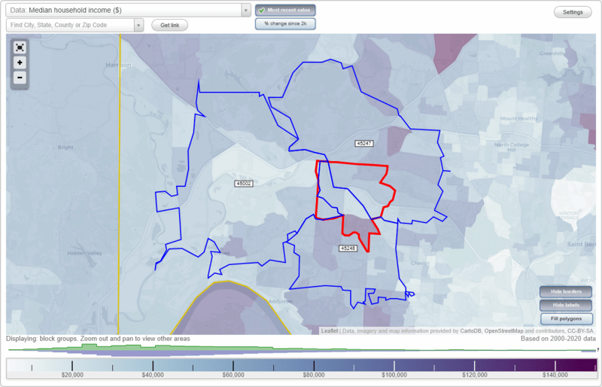Open the Data selector dropdown arrow

click(246, 11)
